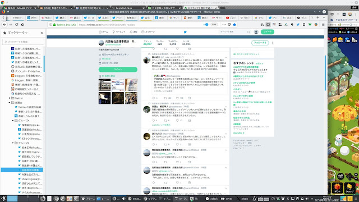Click the Twitter bird logo in site header

click(x=185, y=32)
